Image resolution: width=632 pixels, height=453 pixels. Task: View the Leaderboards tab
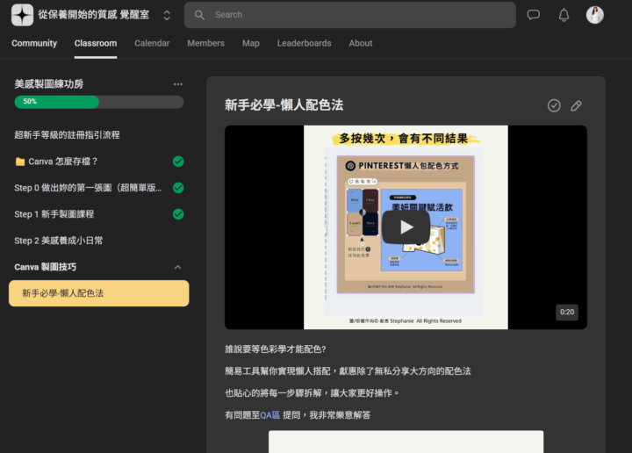click(305, 43)
